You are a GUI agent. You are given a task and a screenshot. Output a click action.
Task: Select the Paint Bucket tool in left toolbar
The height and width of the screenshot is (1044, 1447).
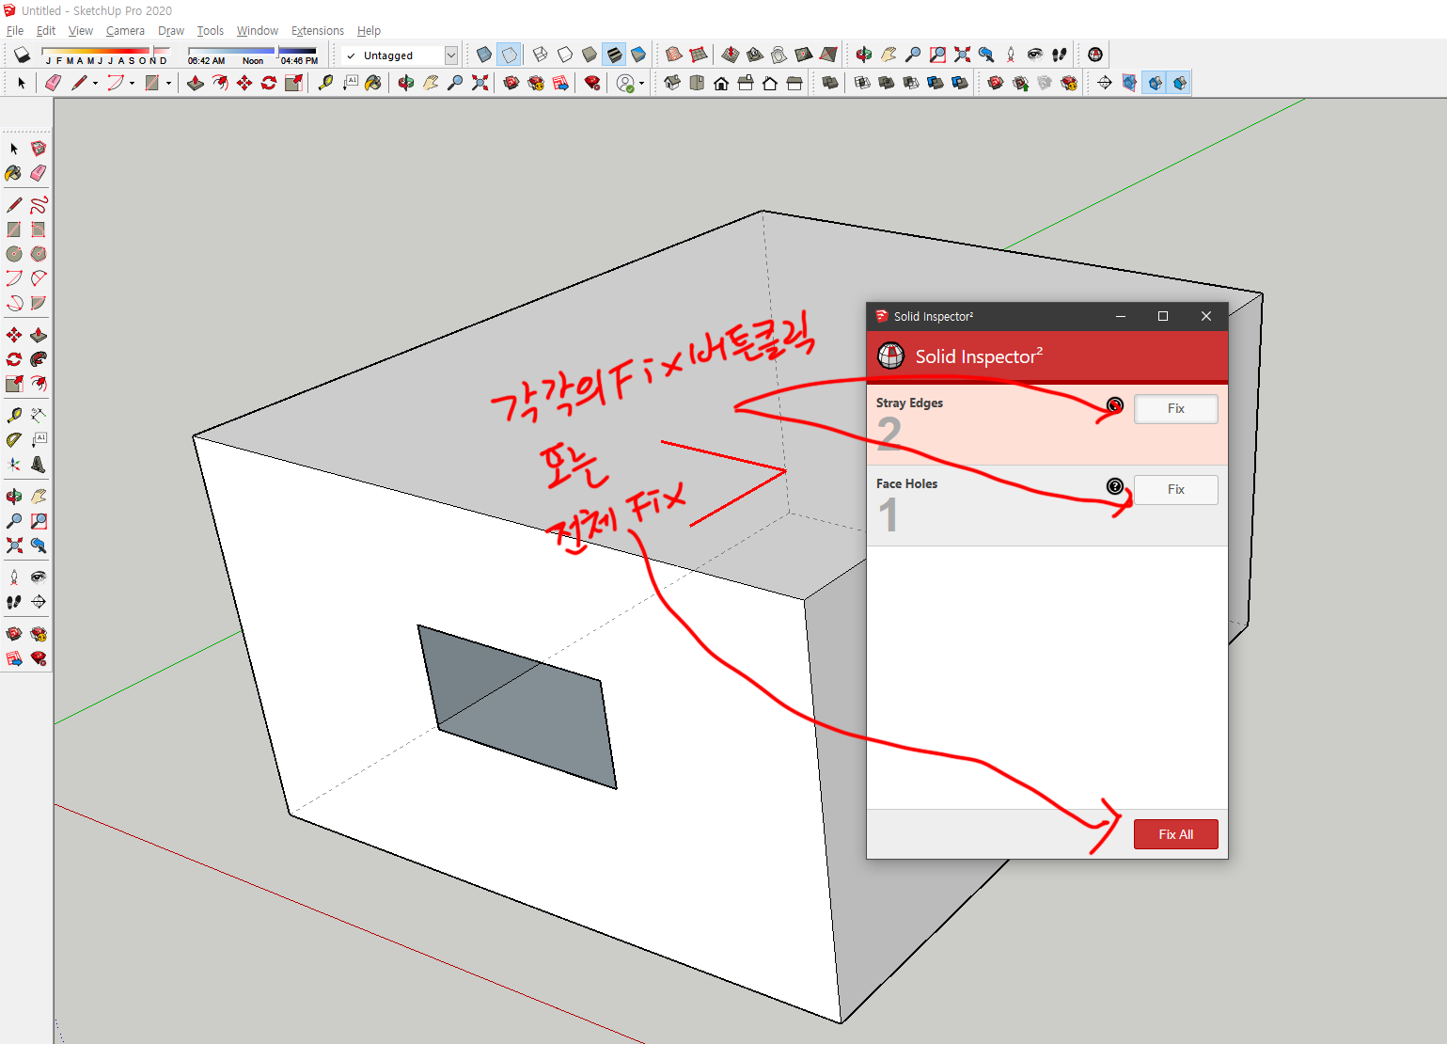point(13,173)
